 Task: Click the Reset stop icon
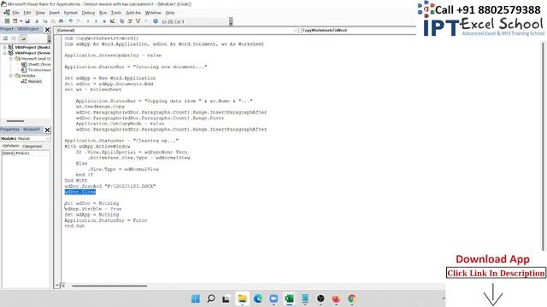pyautogui.click(x=104, y=21)
